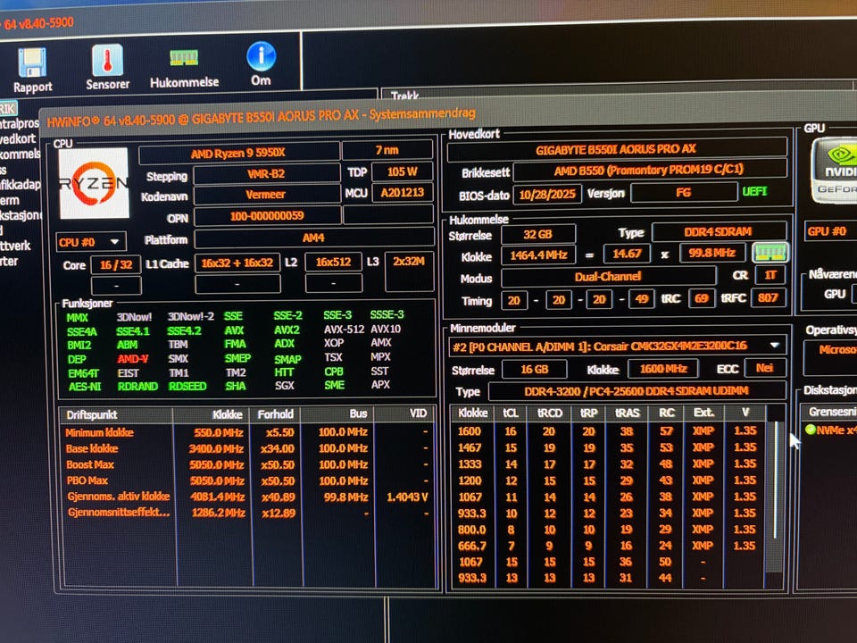Screen dimensions: 857x643
Task: Select the tRFC 807 value
Action: click(x=768, y=297)
